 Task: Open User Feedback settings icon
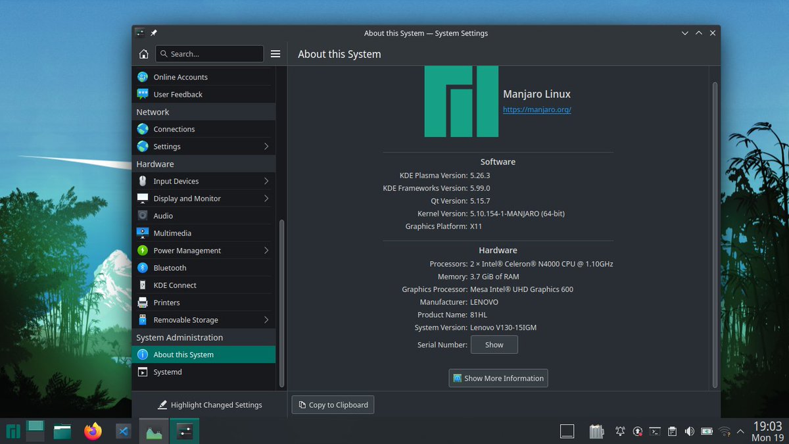(143, 94)
